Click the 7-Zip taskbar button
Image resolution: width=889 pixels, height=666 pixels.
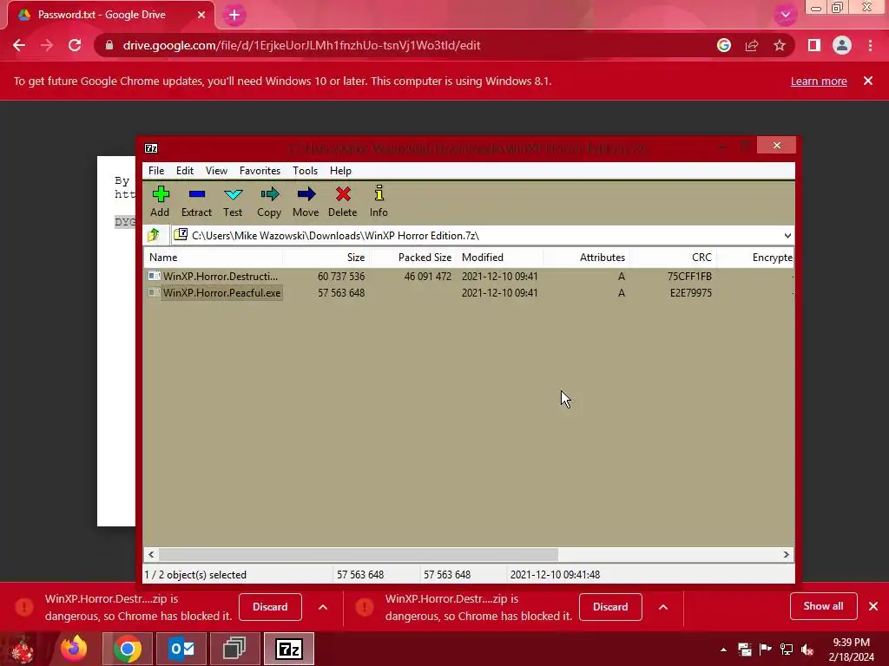click(288, 649)
